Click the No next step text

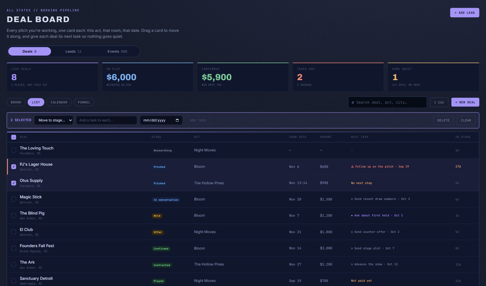click(x=361, y=183)
